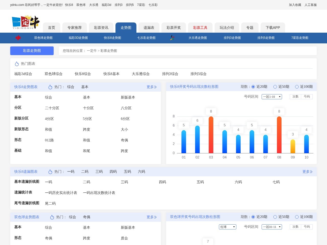Screen dimensions: 327x245
Task: Click the colorful 大乐透 icon in navigation bar
Action: pyautogui.click(x=172, y=38)
